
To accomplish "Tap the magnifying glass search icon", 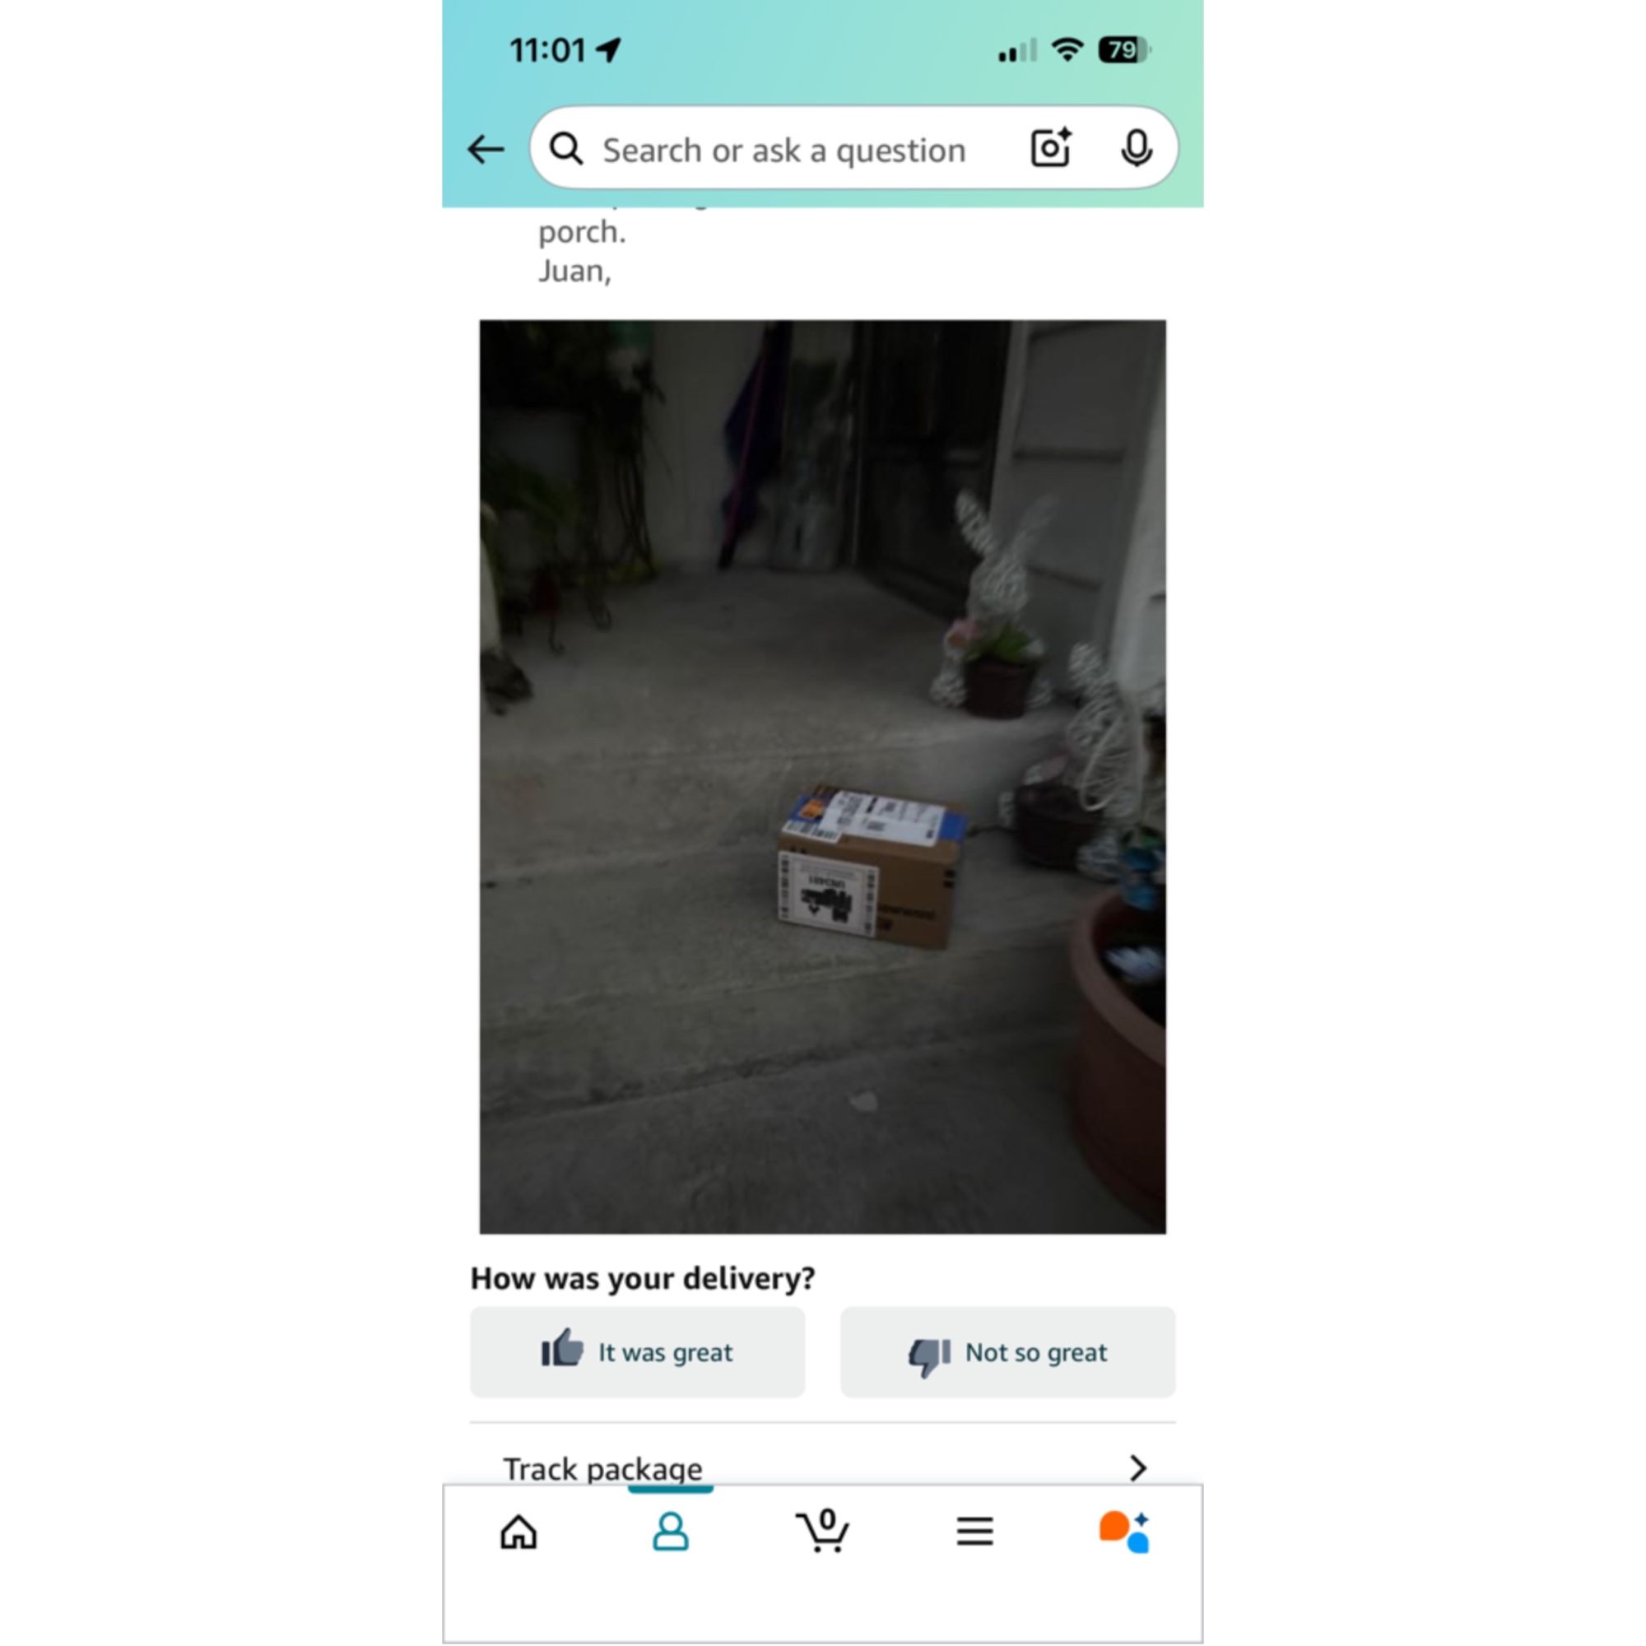I will point(566,149).
